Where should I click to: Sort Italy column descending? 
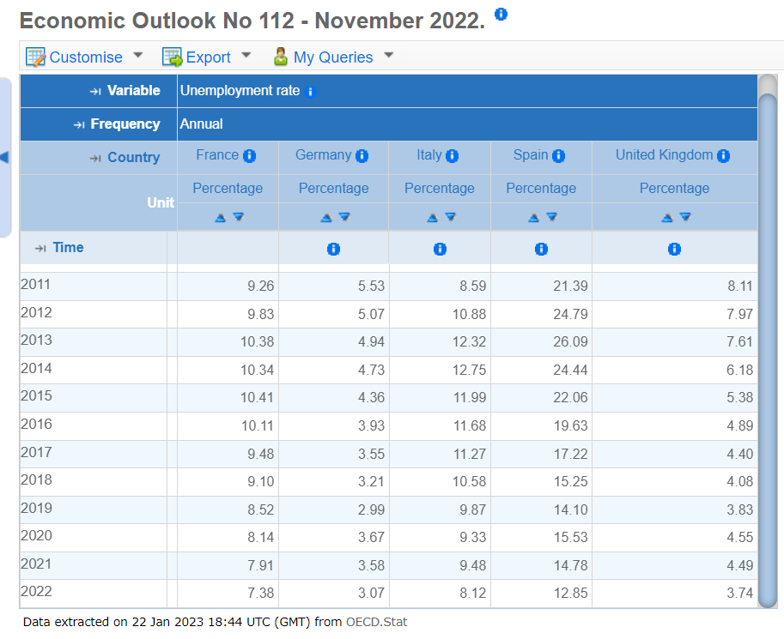point(451,217)
